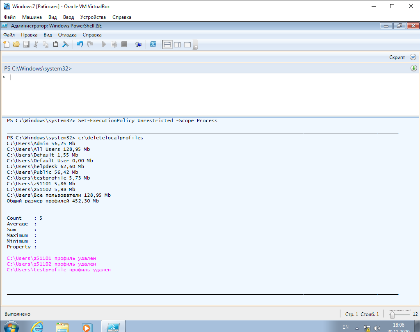Screen dimensions: 420x332
Task: Click the New script icon in toolbar
Action: pyautogui.click(x=6, y=44)
